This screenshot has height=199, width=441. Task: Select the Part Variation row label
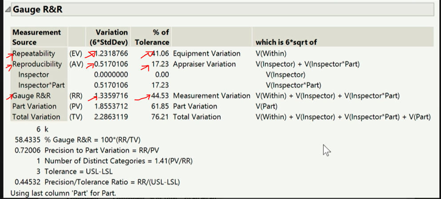(35, 107)
